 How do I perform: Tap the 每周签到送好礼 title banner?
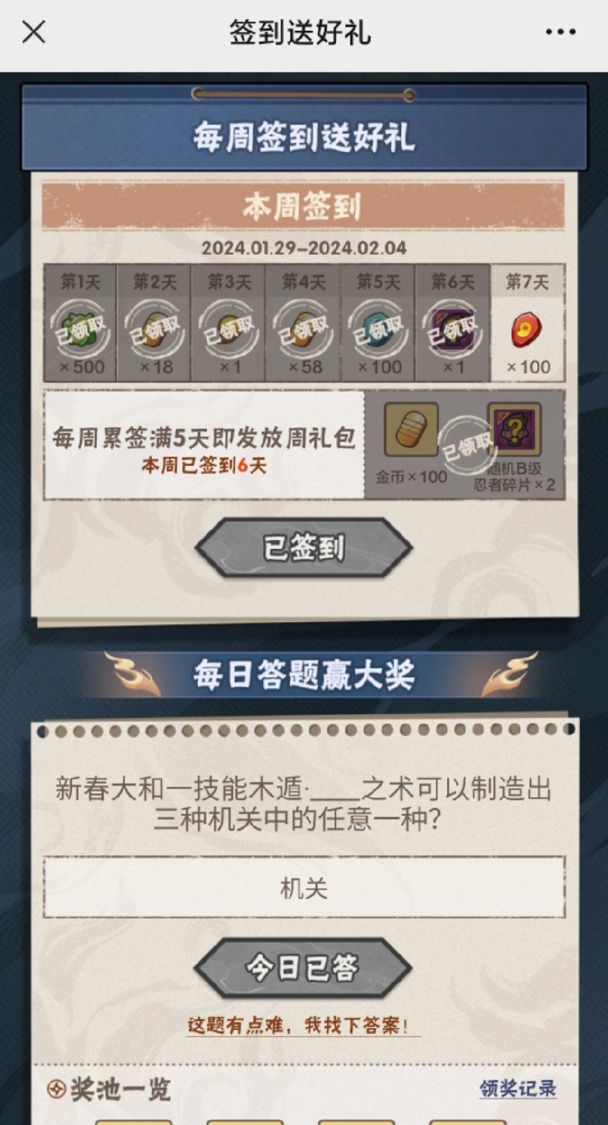pos(304,139)
